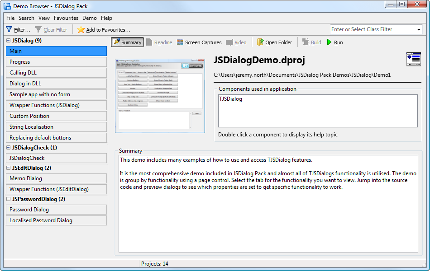Click the help topic icon near JSDialogDemo.dproj
This screenshot has height=271, width=430.
pyautogui.click(x=413, y=59)
